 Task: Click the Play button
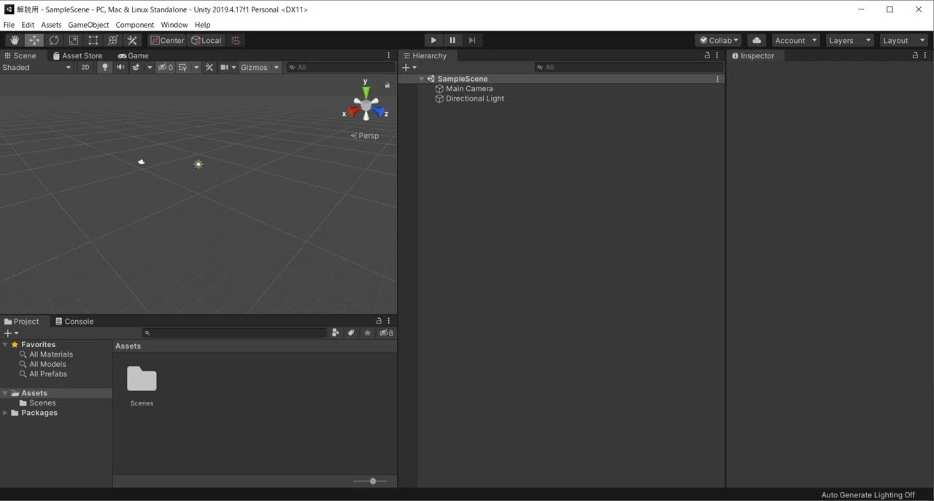(x=433, y=40)
